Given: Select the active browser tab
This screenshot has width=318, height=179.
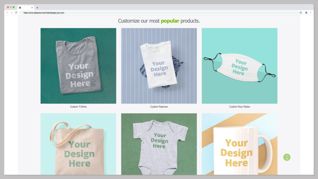Looking at the screenshot, I should pos(25,7).
